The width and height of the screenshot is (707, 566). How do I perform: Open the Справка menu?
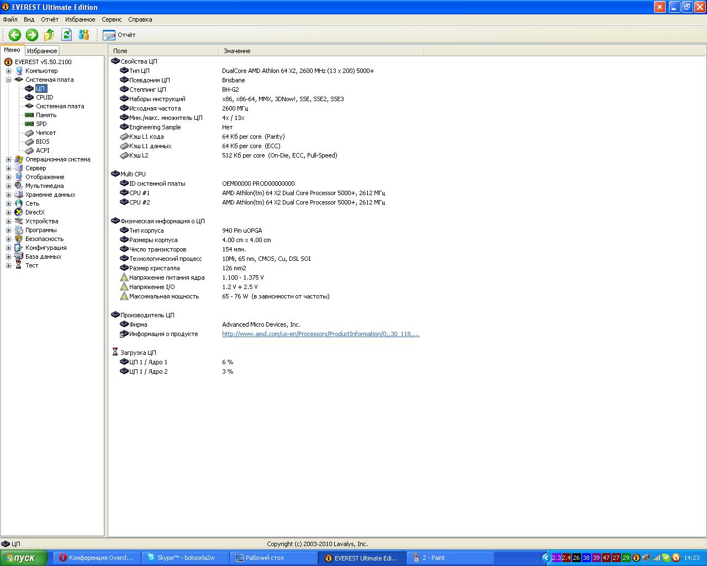(x=140, y=19)
